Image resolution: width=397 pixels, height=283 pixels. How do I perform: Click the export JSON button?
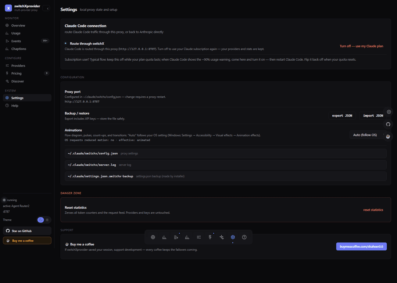(342, 116)
